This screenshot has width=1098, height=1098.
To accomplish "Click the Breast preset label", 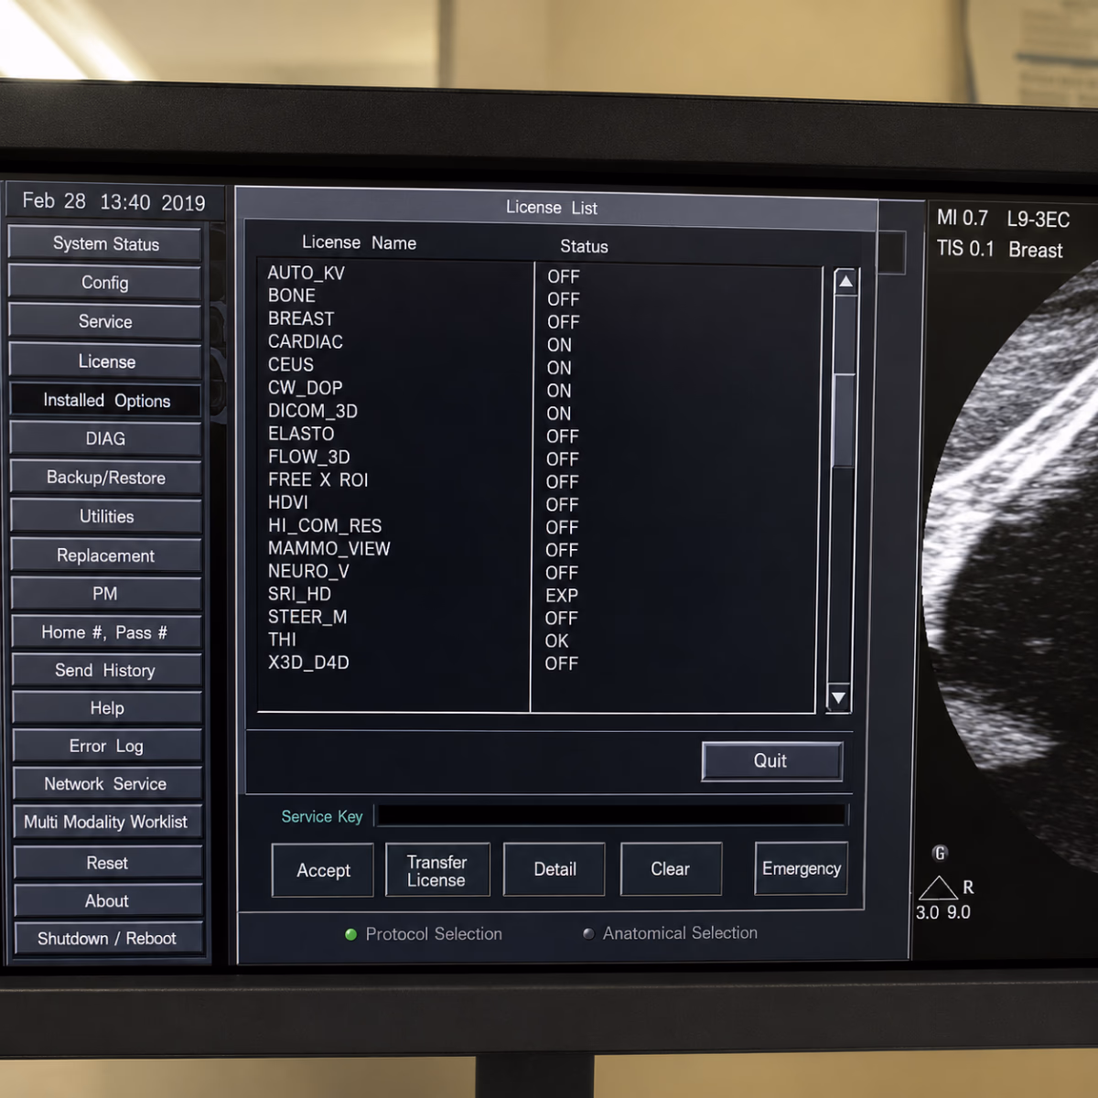I will (x=1036, y=250).
